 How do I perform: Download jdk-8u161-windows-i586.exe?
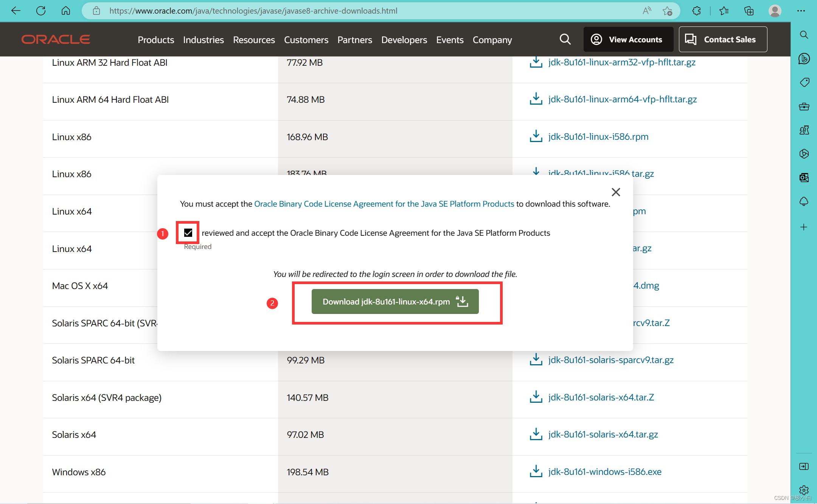[605, 472]
